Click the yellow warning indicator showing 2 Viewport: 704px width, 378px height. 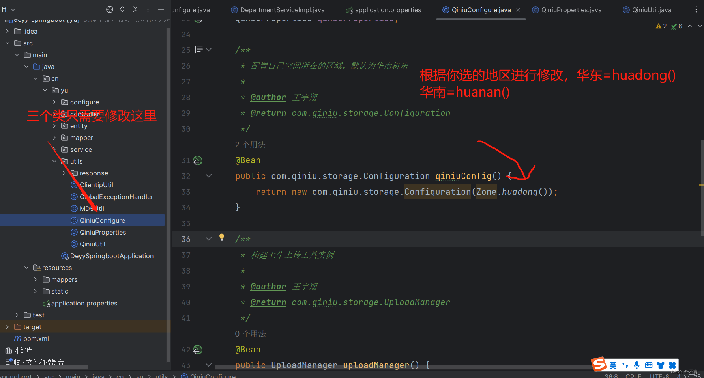(661, 26)
